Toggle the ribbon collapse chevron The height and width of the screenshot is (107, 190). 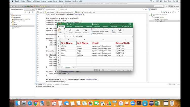pyautogui.click(x=131, y=26)
